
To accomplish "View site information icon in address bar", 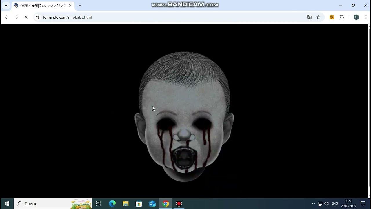I will 38,17.
